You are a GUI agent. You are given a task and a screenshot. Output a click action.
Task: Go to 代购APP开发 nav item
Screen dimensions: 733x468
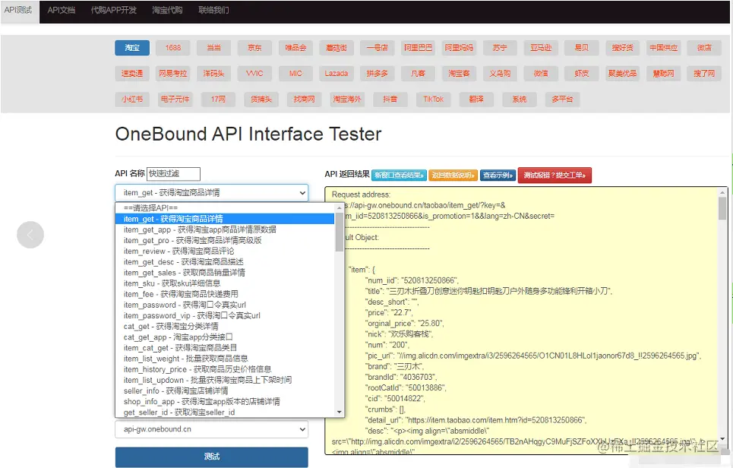114,11
